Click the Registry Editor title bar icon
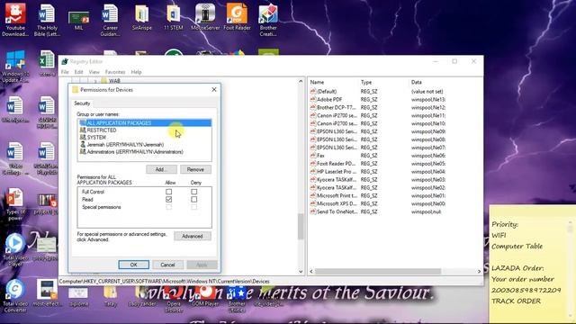This screenshot has height=324, width=576. pos(65,61)
